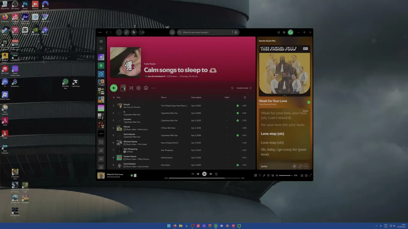
Task: Open the play queue
Action: [268, 175]
